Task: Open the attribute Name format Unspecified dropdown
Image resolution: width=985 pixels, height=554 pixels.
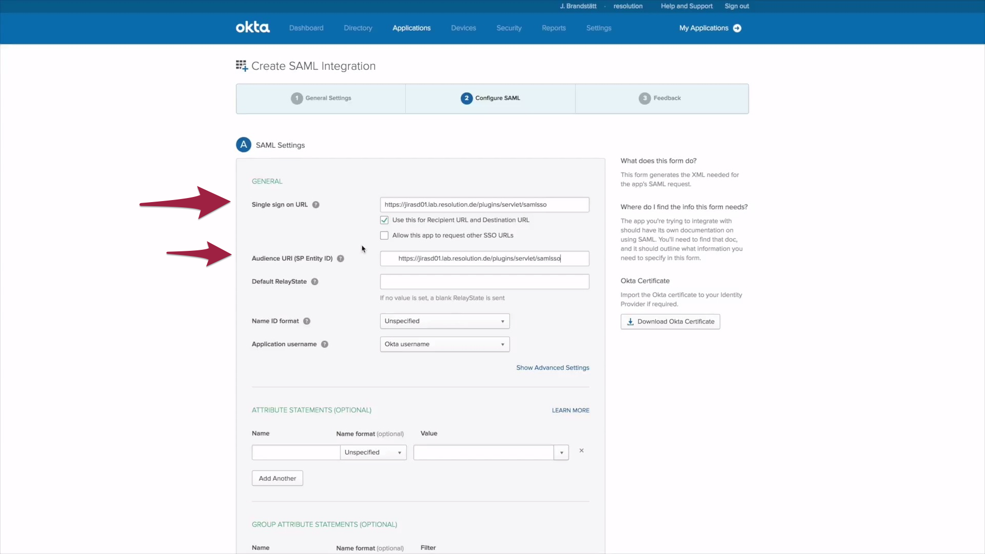Action: pyautogui.click(x=373, y=452)
